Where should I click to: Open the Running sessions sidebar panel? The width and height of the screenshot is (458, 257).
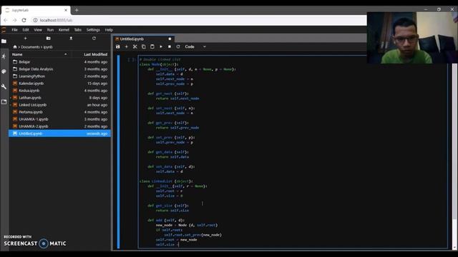click(4, 56)
